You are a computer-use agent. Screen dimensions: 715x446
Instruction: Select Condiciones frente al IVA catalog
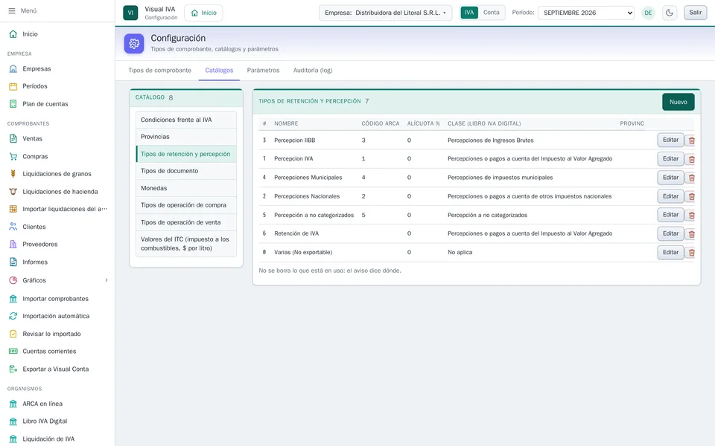tap(186, 120)
